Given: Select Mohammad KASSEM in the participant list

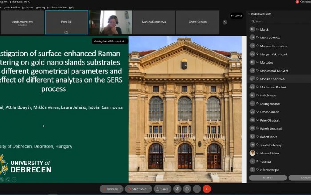Looking at the screenshot, I should 279,71.
